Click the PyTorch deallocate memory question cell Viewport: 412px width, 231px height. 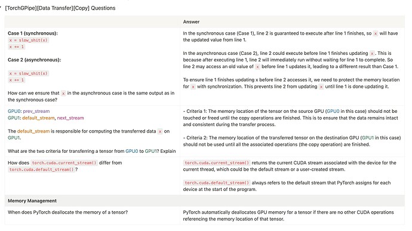(x=92, y=215)
